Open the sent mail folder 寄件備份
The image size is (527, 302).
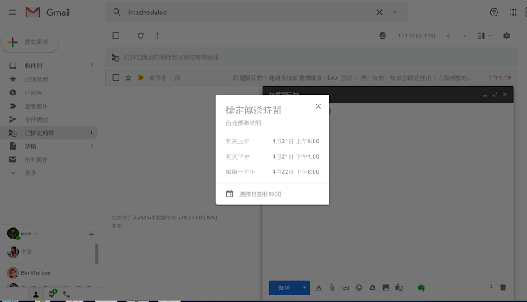(x=49, y=119)
